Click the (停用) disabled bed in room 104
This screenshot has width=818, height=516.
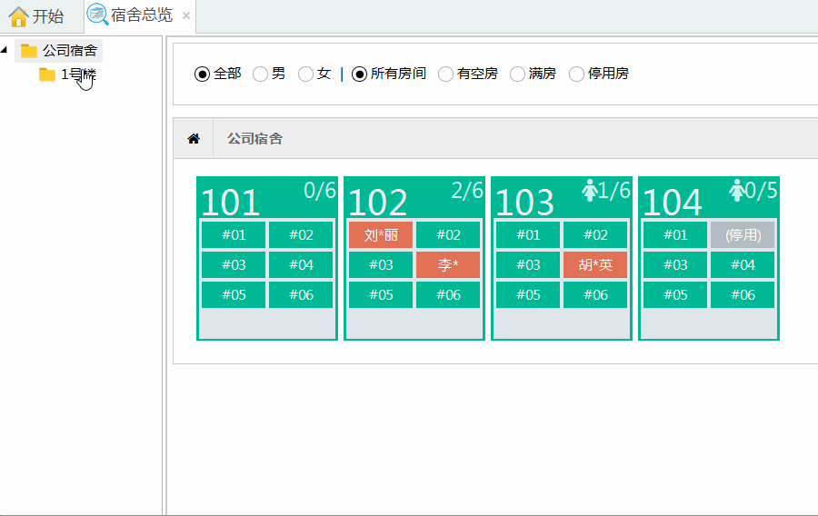(743, 235)
